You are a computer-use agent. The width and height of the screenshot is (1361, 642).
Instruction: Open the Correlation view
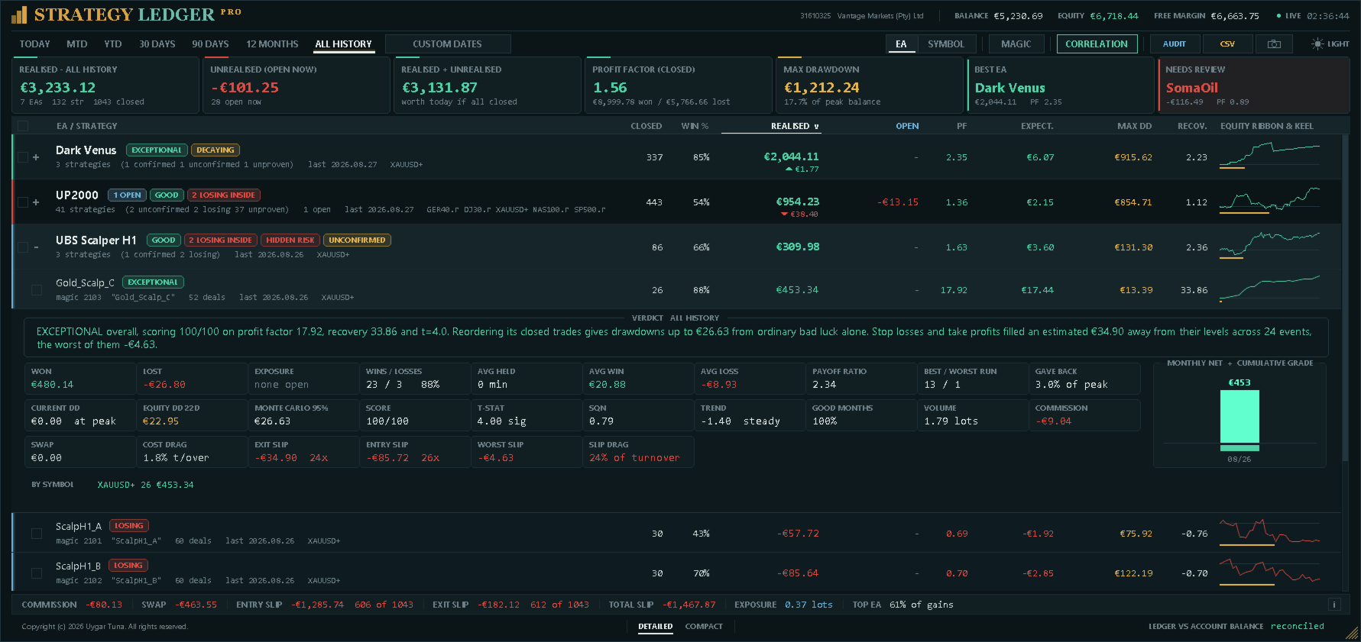1097,44
